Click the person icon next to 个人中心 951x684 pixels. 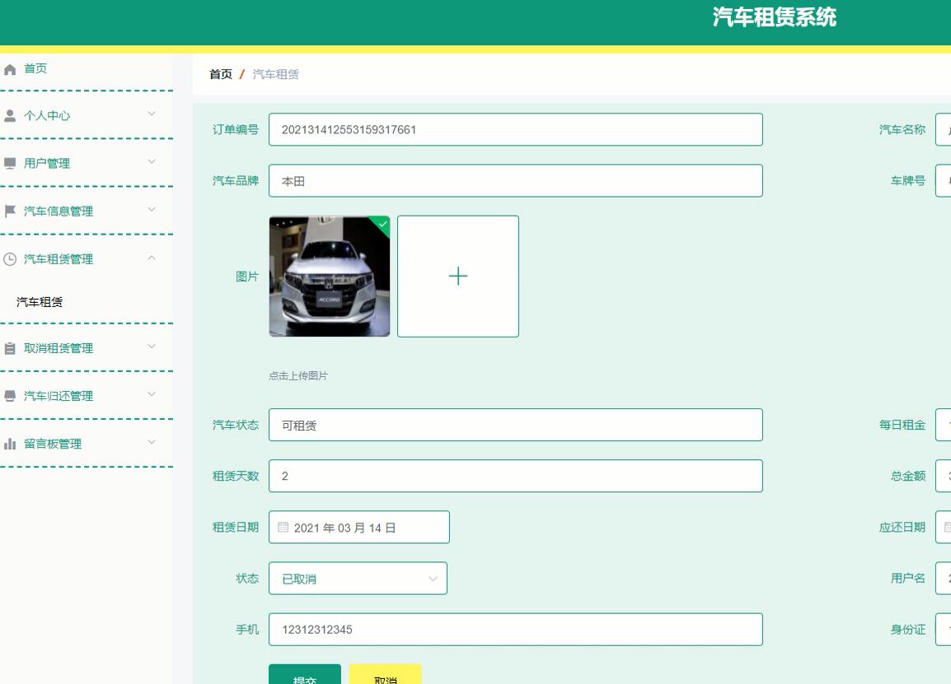(10, 116)
